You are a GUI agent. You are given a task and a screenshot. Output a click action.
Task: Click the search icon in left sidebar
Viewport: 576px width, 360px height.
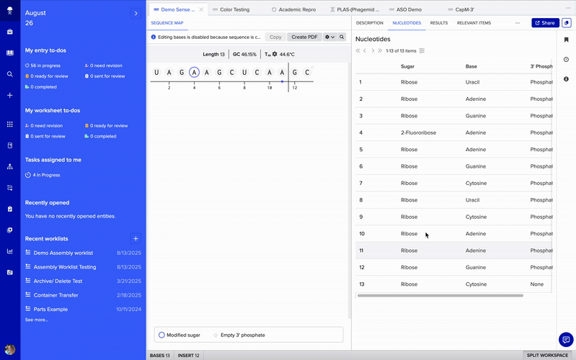(10, 74)
